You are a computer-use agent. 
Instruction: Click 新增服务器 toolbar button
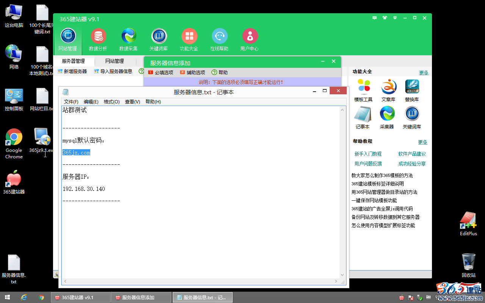[72, 71]
